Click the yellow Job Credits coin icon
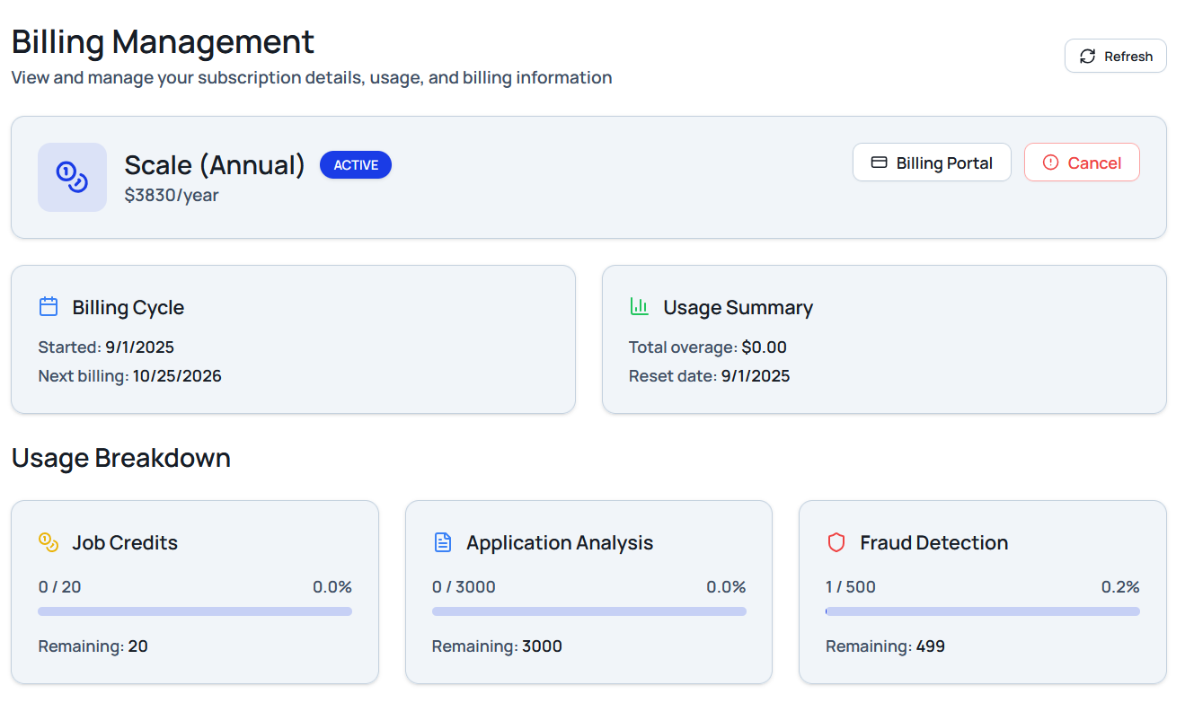Image resolution: width=1185 pixels, height=703 pixels. tap(49, 542)
